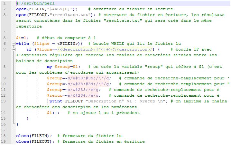Click line number 3 in the margin
The height and width of the screenshot is (145, 231).
[5, 15]
